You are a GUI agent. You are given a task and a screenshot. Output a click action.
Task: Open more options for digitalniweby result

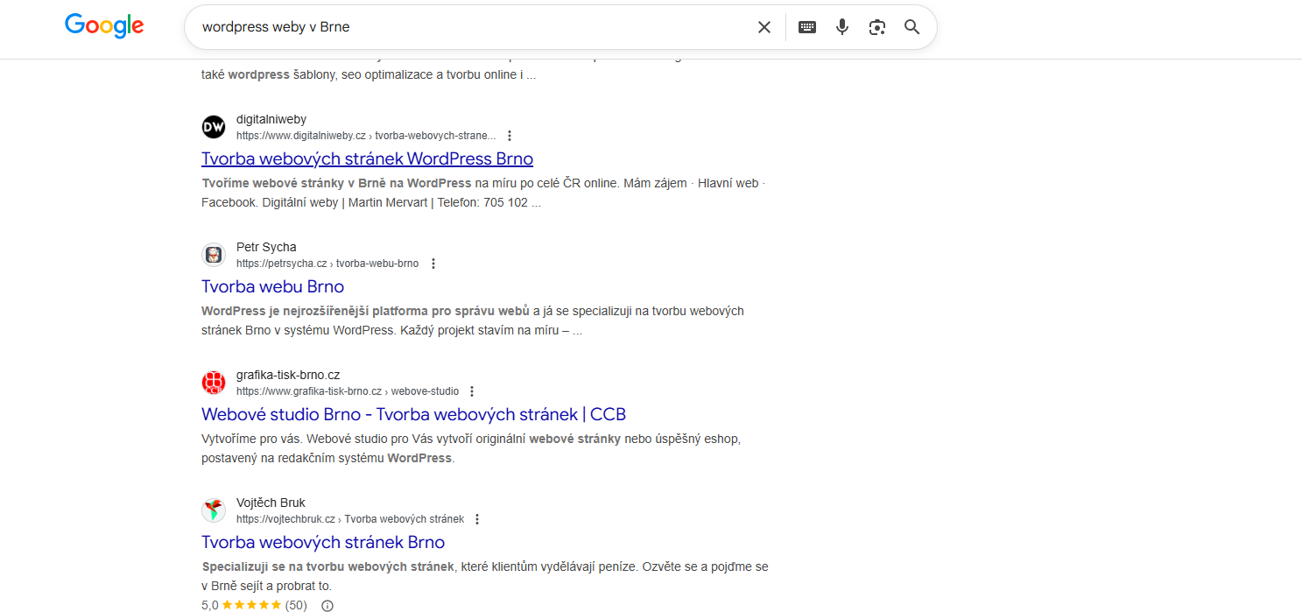point(510,136)
